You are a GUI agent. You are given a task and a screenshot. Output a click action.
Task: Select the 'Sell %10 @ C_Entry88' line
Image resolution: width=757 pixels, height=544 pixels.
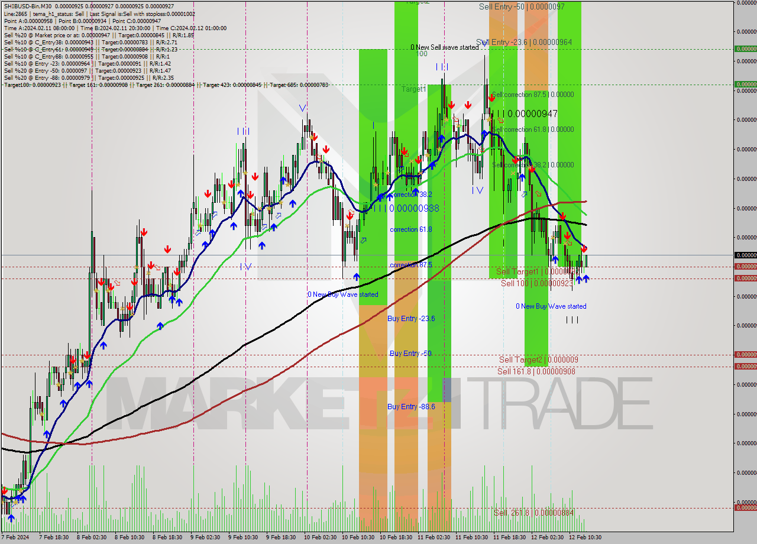[86, 56]
